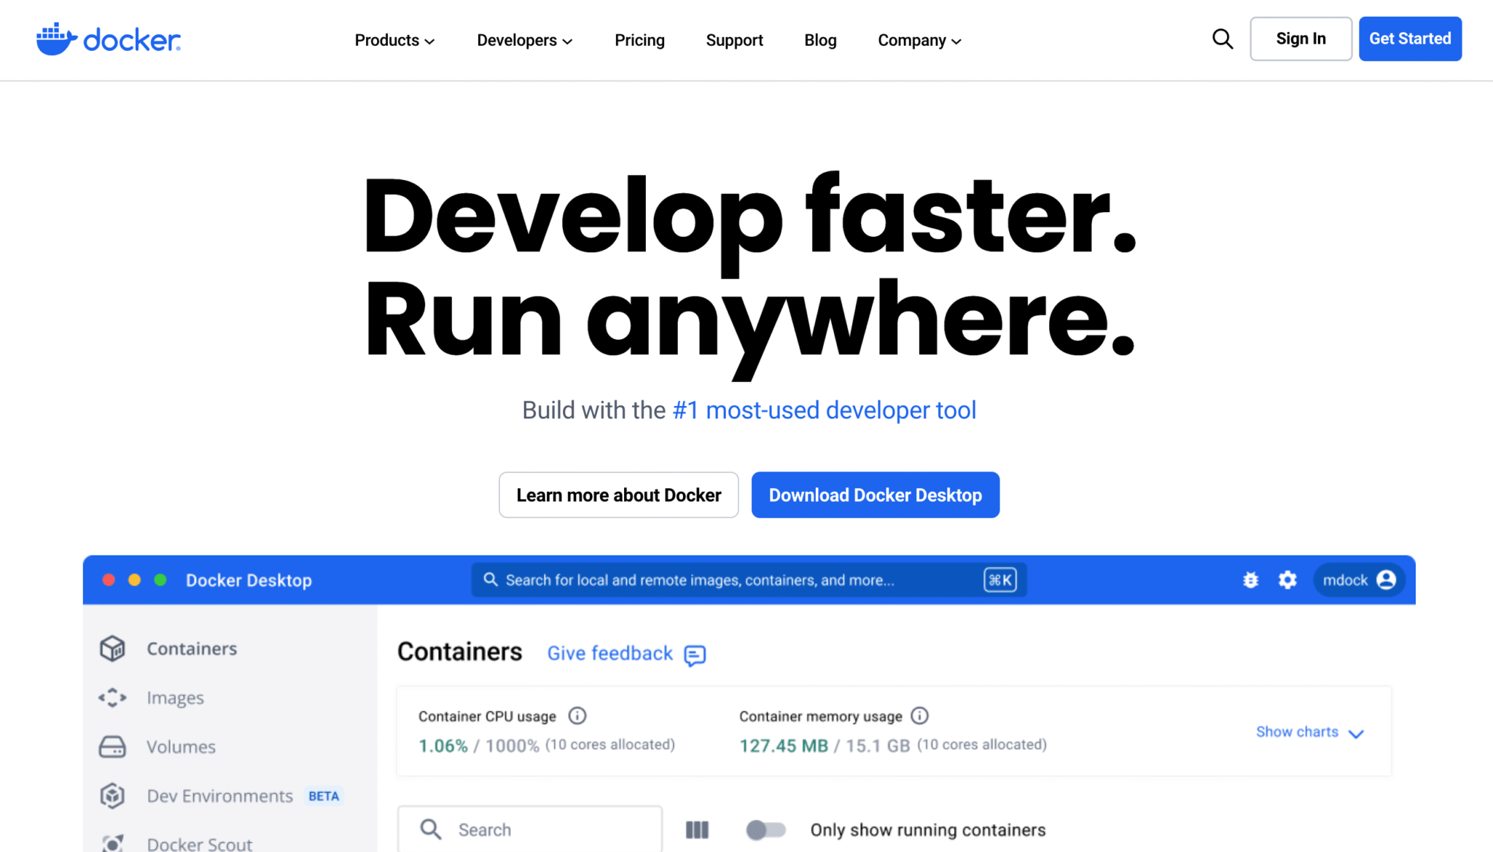Open the Volumes section
Viewport: 1493px width, 852px height.
(180, 746)
